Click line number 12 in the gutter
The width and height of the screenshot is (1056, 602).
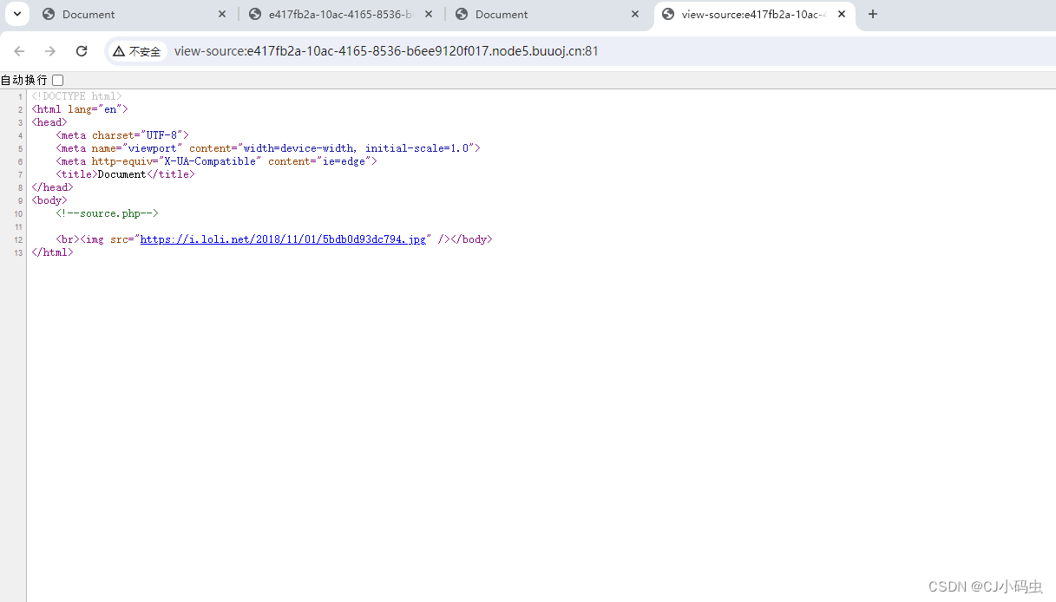click(17, 239)
